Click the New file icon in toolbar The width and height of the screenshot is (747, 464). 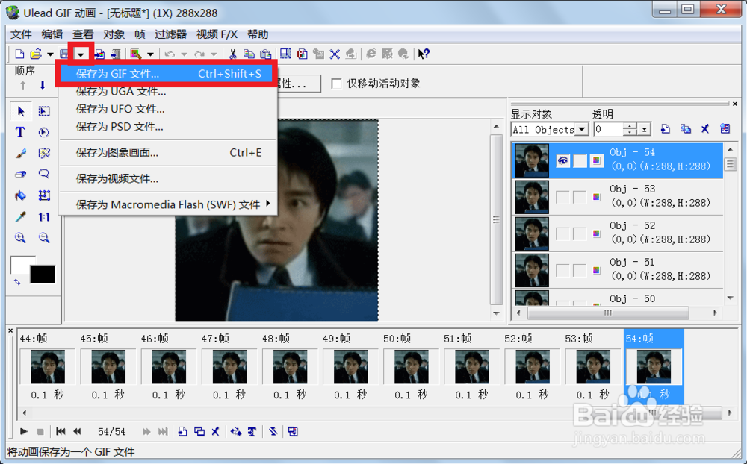[x=19, y=54]
